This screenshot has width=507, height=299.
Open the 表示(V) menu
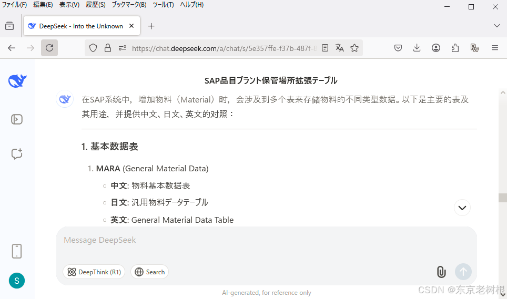point(69,5)
